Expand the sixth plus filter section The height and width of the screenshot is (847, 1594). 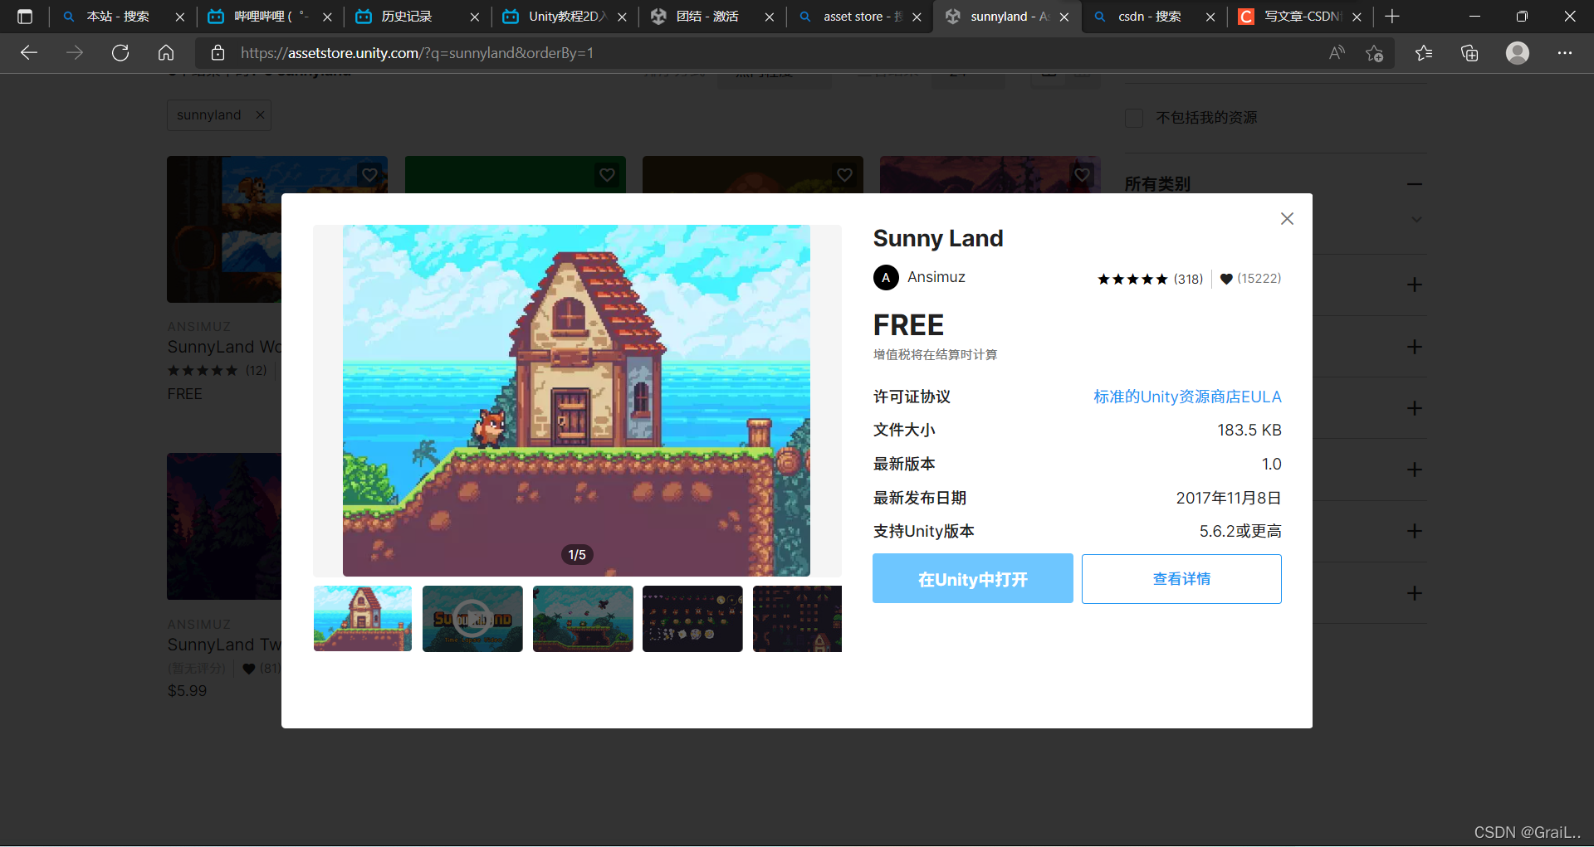1416,593
